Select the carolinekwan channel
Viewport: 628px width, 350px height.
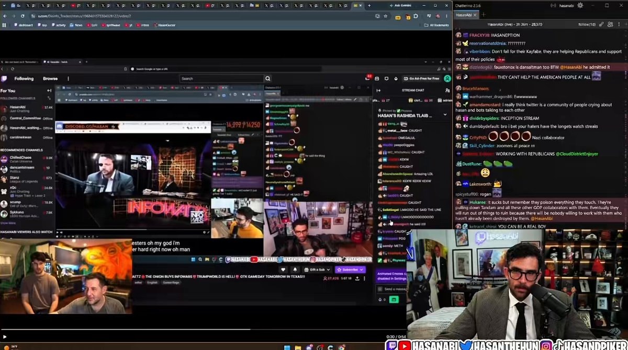coord(27,137)
